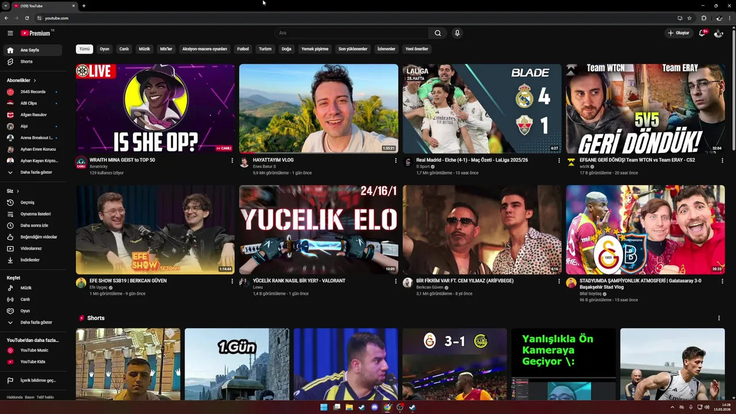This screenshot has height=414, width=736.
Task: Open options menu for WRAITH MINA GEIST video
Action: pos(232,160)
